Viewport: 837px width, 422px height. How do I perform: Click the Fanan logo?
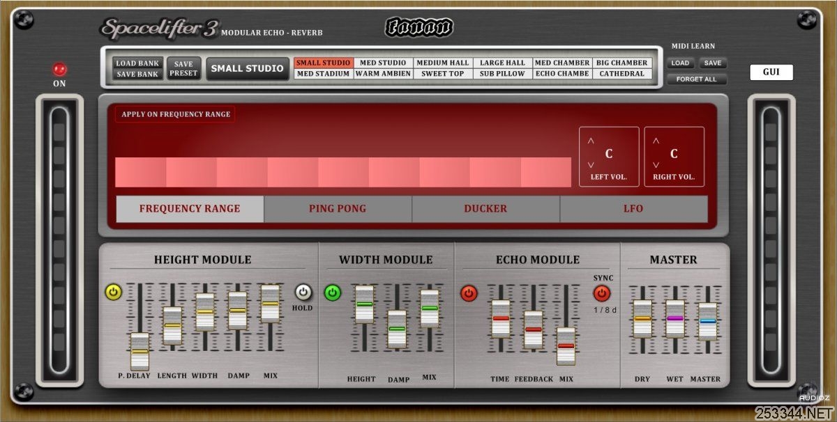click(418, 28)
